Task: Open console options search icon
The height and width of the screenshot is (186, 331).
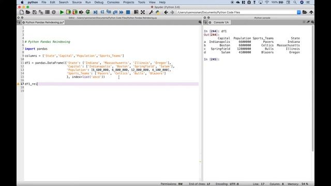Action: 312,22
